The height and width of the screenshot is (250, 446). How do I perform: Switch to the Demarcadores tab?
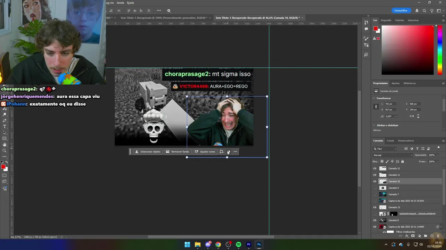tap(406, 141)
